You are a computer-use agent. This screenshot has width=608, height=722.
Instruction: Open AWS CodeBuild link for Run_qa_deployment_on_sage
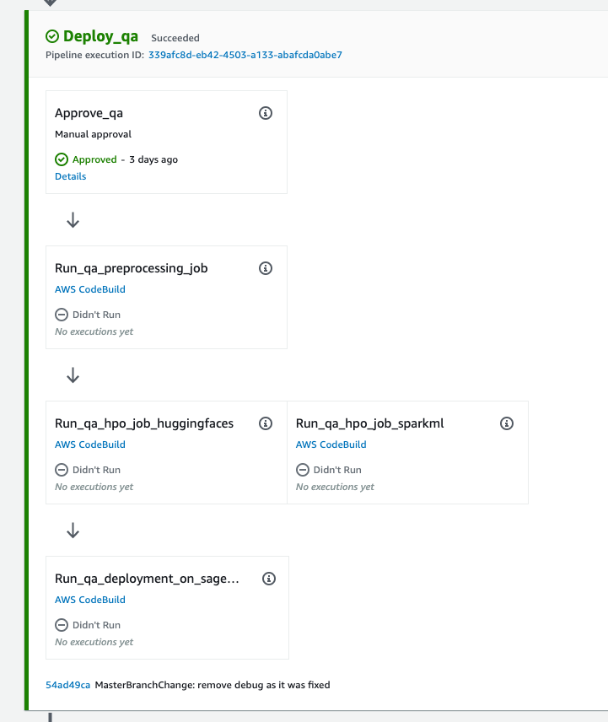pyautogui.click(x=89, y=600)
